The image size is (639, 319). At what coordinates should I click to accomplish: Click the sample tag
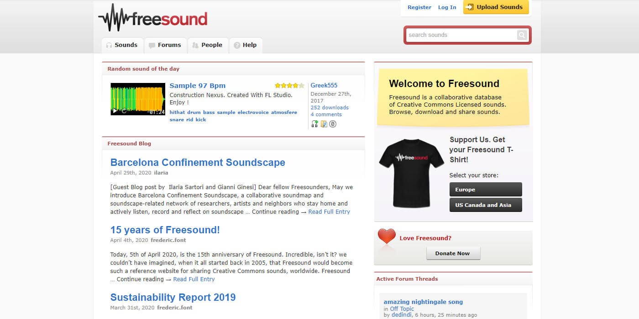(226, 112)
